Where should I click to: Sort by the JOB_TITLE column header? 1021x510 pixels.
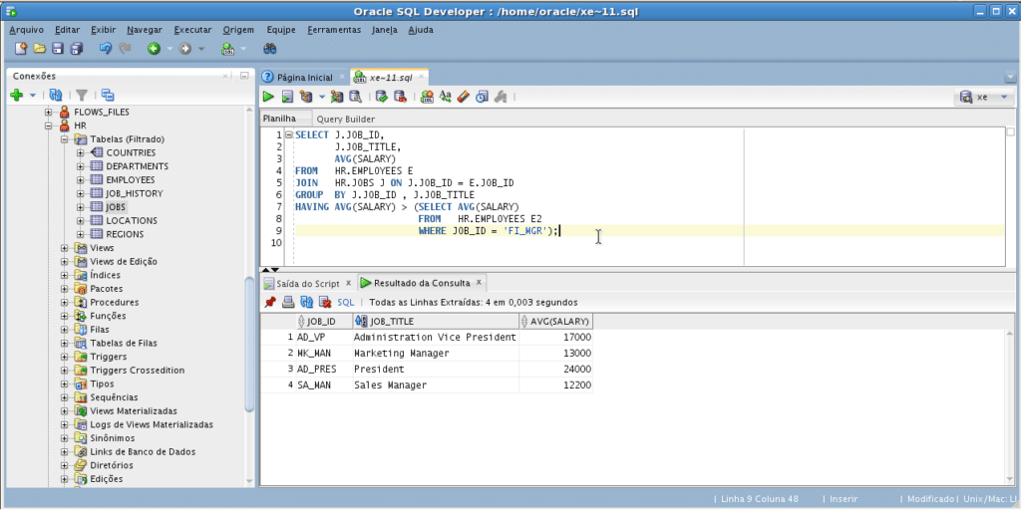coord(392,322)
